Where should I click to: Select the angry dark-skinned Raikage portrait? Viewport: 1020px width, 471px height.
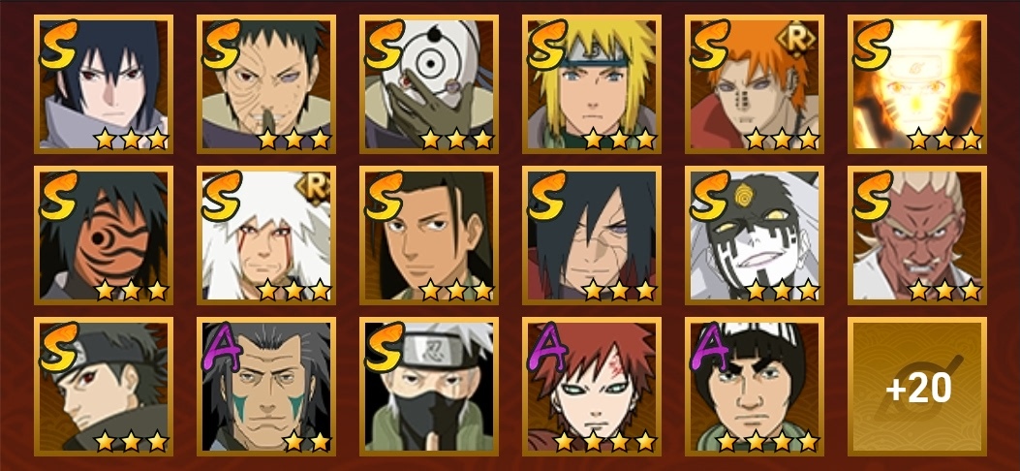916,235
